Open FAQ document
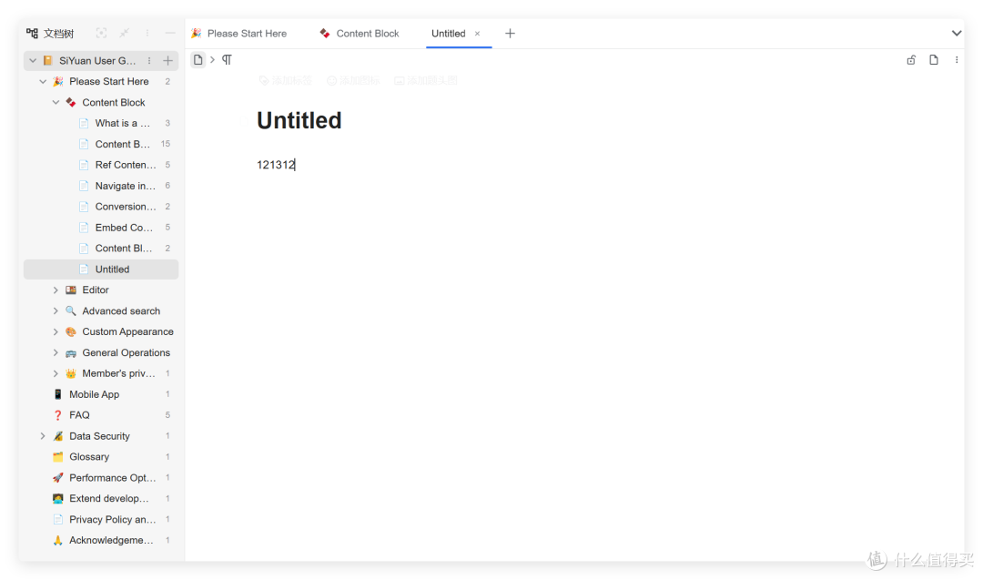This screenshot has width=983, height=580. (101, 415)
